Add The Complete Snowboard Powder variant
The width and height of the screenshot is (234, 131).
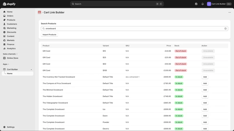click(205, 122)
